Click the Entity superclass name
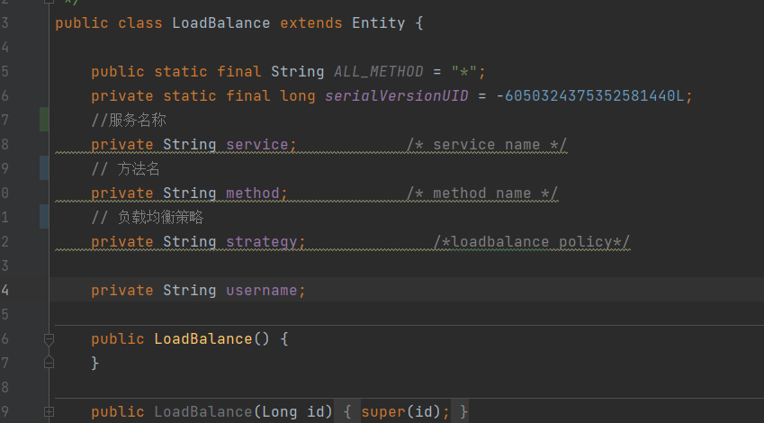 (x=378, y=22)
